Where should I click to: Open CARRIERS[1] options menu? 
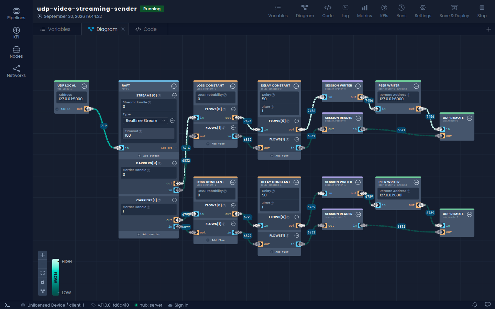pyautogui.click(x=174, y=200)
